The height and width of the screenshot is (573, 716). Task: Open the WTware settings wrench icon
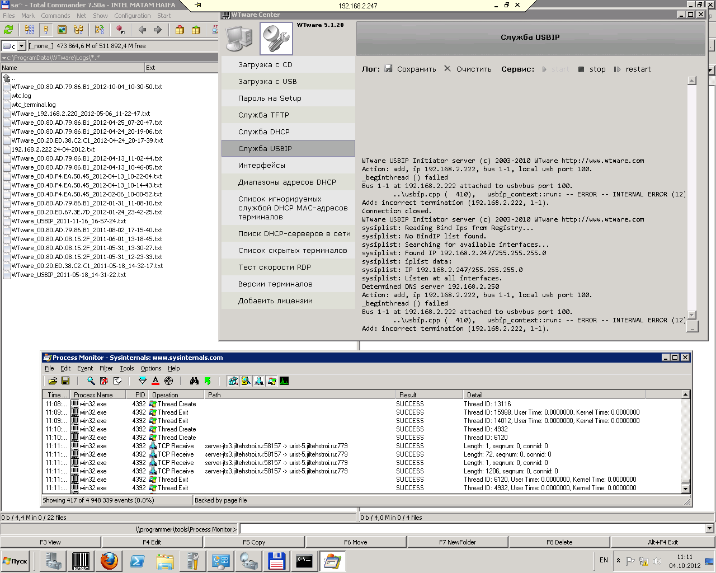pos(276,38)
